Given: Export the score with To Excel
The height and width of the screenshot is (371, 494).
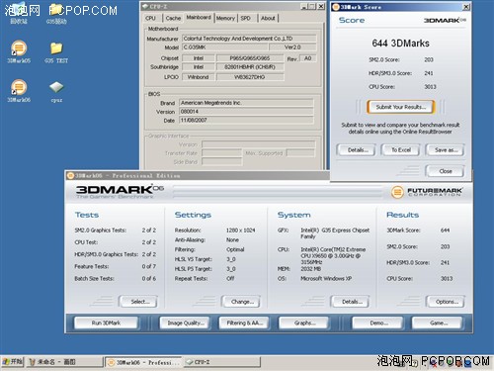Looking at the screenshot, I should coord(401,150).
